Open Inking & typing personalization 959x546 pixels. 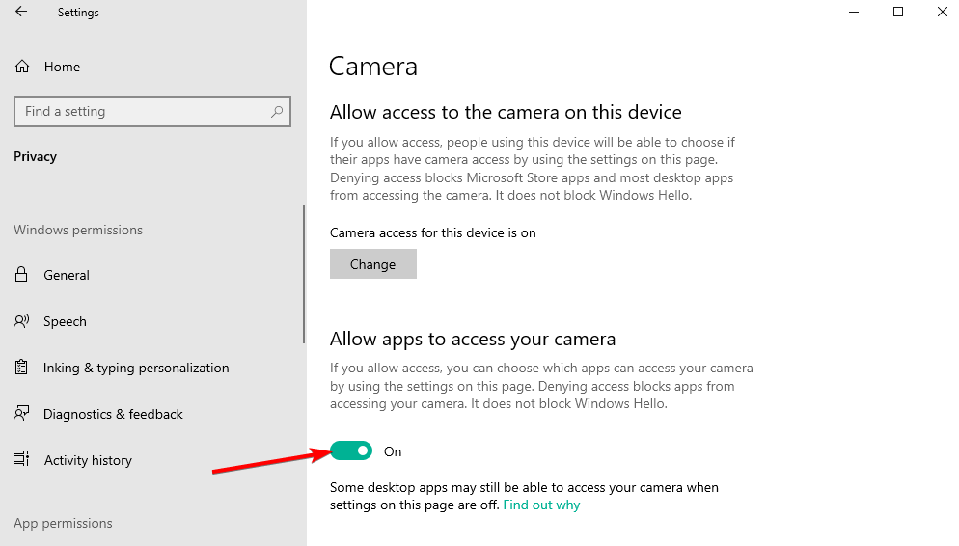tap(136, 369)
